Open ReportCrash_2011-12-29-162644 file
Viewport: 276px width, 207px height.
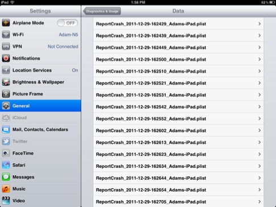[x=178, y=178]
